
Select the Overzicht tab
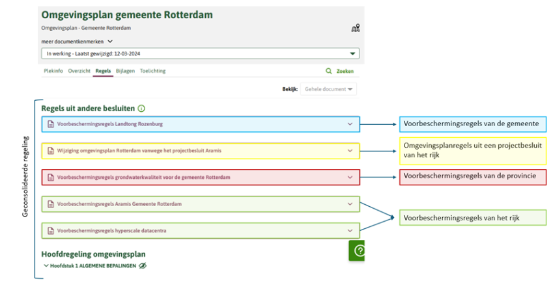pyautogui.click(x=79, y=71)
